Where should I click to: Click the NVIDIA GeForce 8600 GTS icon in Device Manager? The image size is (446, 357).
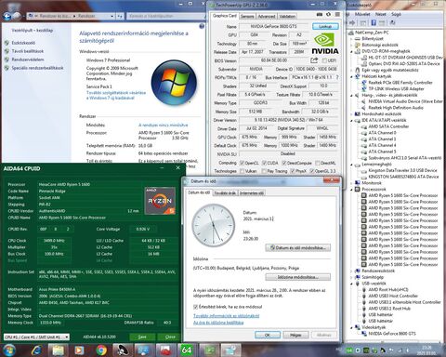tap(364, 334)
